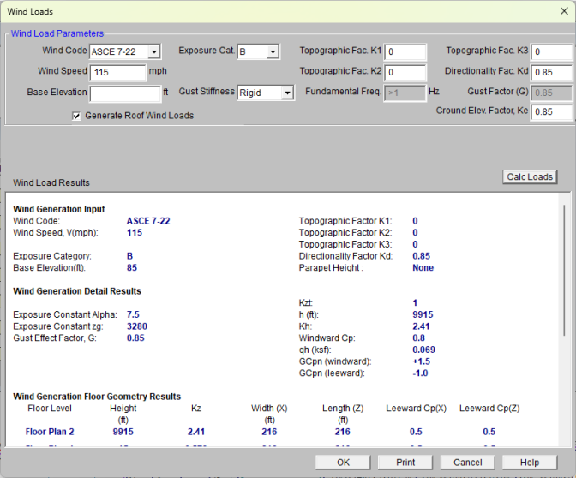Viewport: 576px width, 478px height.
Task: Click the Print button
Action: 405,463
